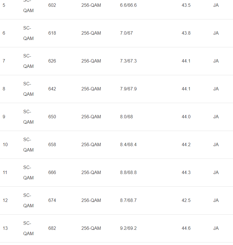Click channel number 10 in first column
The width and height of the screenshot is (233, 245).
click(x=5, y=145)
